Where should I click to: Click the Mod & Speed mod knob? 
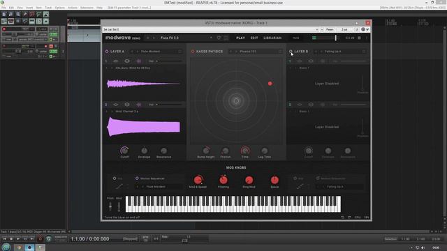198,180
